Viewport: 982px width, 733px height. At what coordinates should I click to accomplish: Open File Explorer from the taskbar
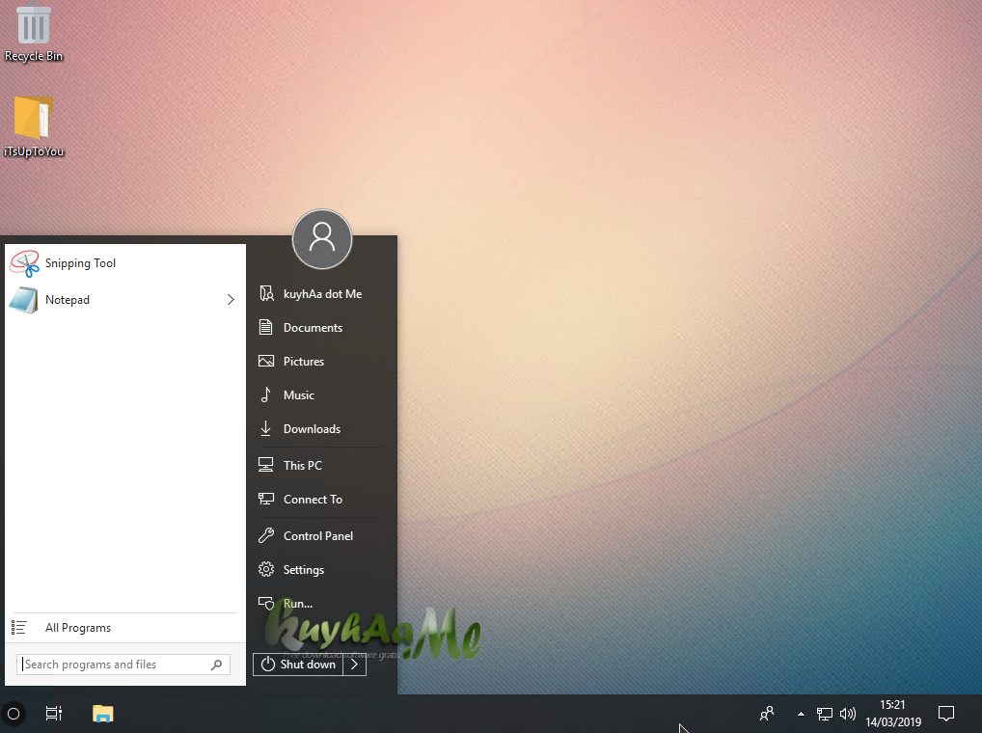click(102, 714)
